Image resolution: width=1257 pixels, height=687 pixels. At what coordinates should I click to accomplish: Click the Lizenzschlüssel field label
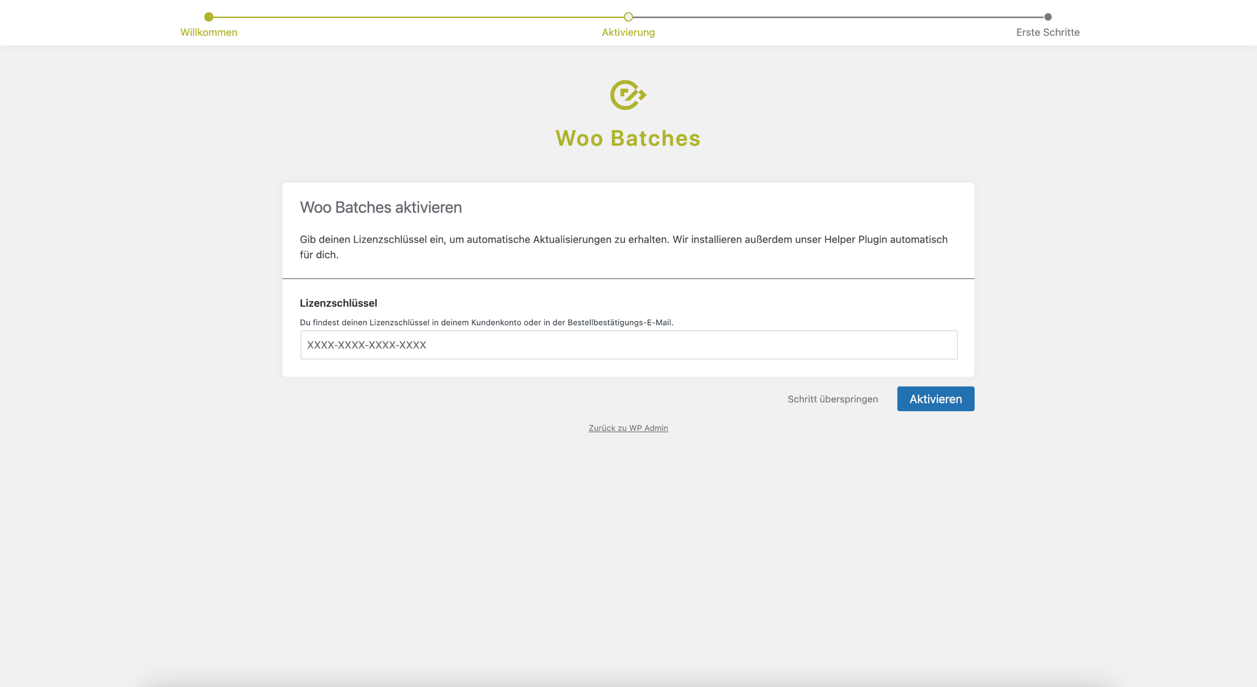pyautogui.click(x=338, y=303)
